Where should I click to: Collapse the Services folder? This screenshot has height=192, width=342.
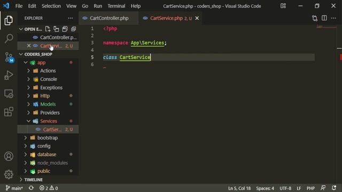point(28,121)
